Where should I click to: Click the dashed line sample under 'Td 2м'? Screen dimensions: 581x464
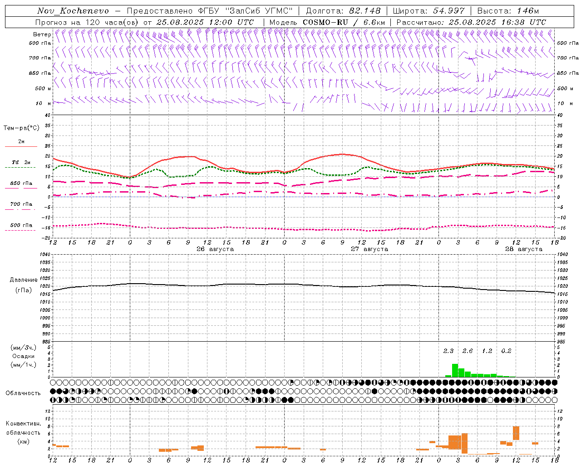[x=20, y=167]
